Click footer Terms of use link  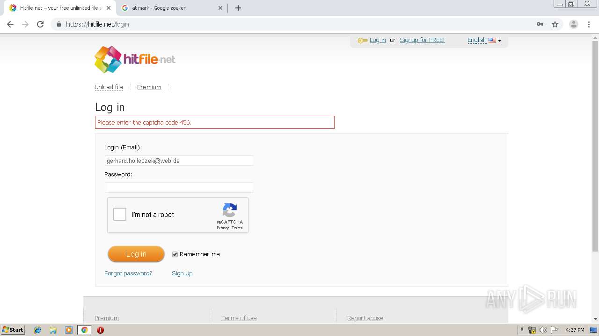[239, 318]
